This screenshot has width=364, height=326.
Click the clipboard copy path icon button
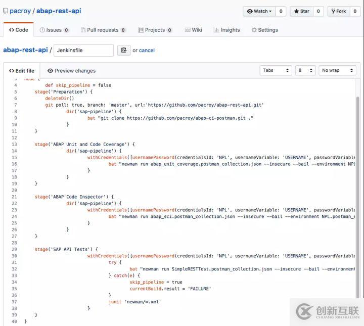click(124, 50)
